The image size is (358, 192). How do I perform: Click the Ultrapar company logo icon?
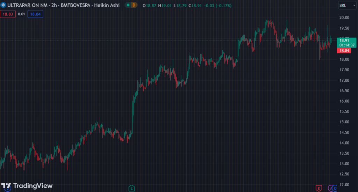pos(3,5)
